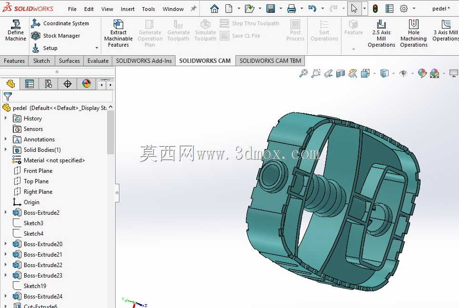Screen dimensions: 459x308
Task: Click the Edit Appearance icon
Action: 422,73
